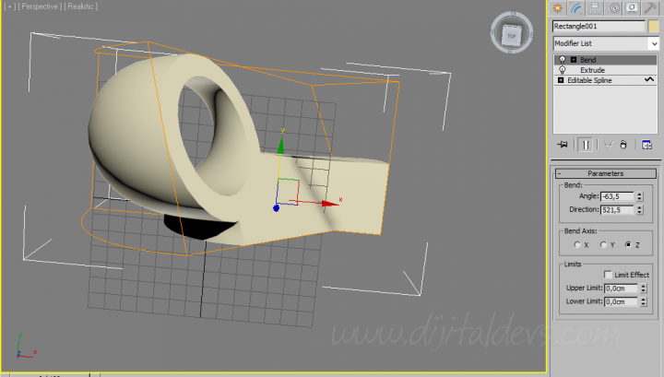Click the Pin Stack icon
664x377 pixels.
click(x=563, y=145)
